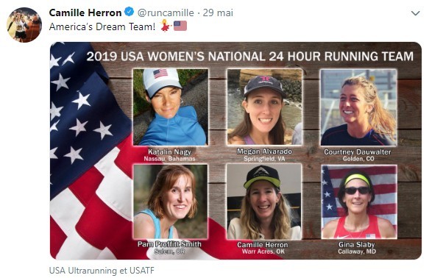Click the American flag emoji
Image resolution: width=429 pixels, height=278 pixels.
pos(180,26)
